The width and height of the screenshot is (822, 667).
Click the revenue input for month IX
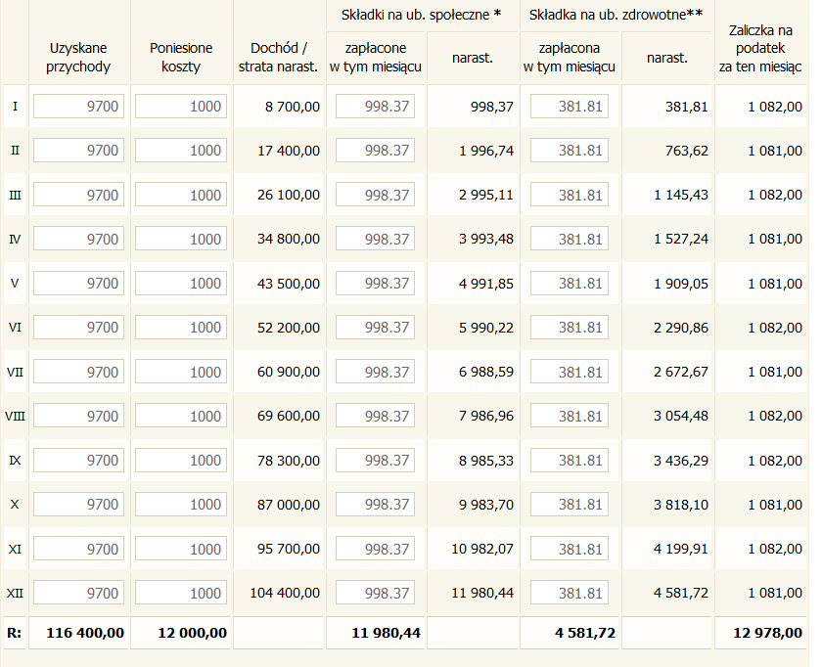tap(79, 461)
